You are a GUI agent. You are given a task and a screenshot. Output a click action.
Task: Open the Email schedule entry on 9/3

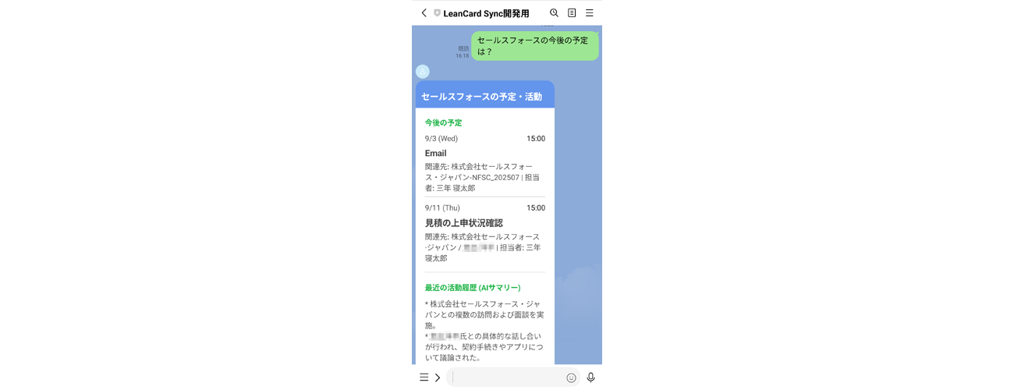tap(485, 163)
